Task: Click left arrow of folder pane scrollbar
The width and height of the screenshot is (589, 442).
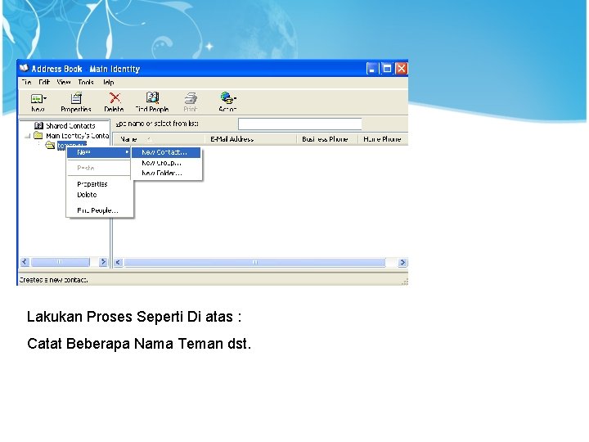Action: click(x=25, y=262)
